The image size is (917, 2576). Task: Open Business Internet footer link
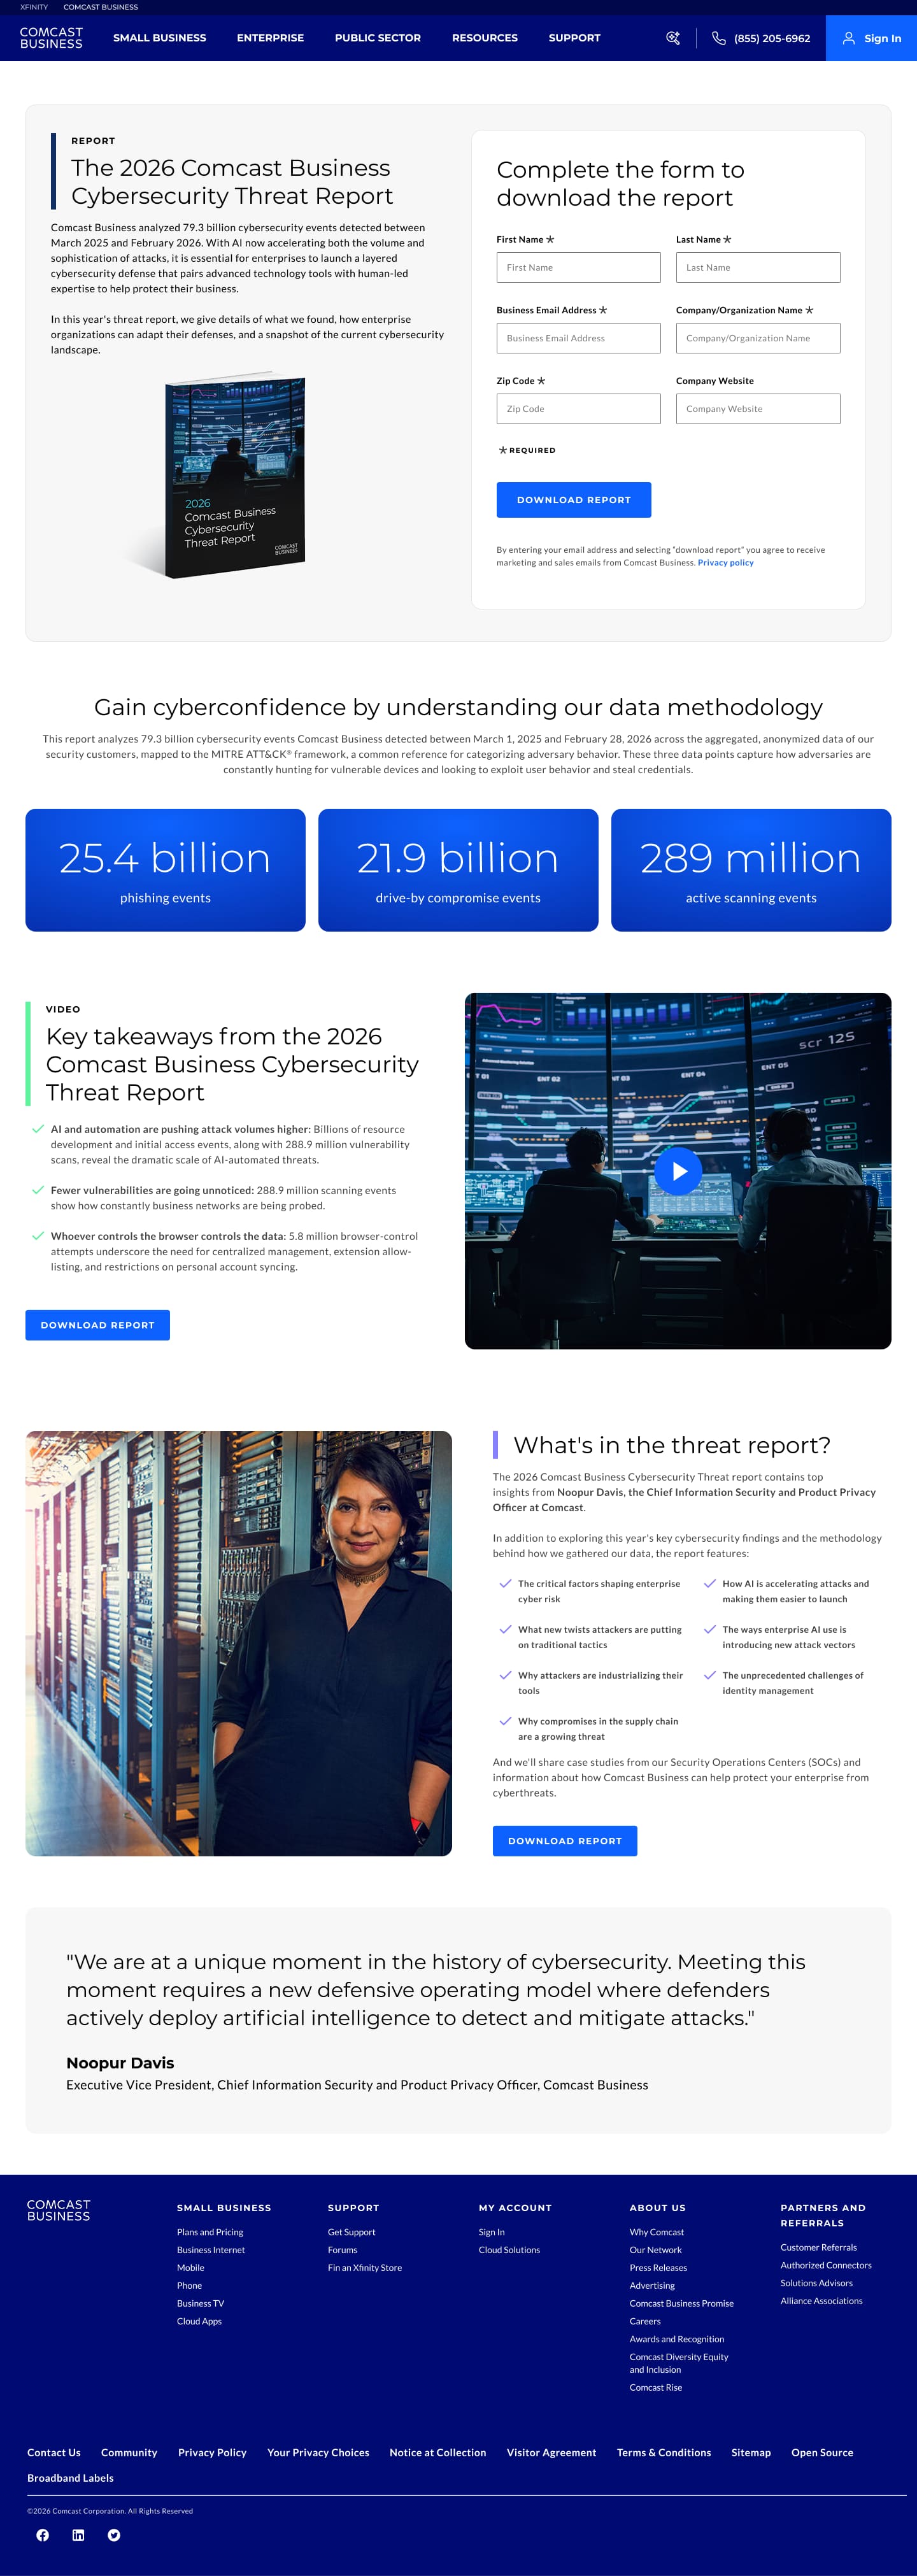(x=211, y=2250)
